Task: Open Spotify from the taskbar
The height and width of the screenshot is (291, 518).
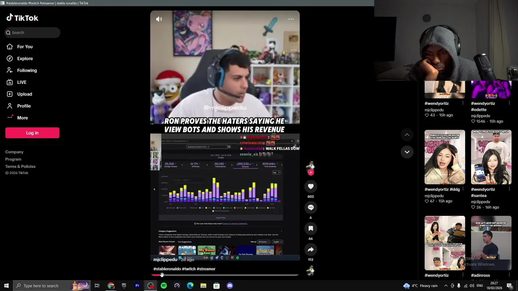Action: pos(163,286)
